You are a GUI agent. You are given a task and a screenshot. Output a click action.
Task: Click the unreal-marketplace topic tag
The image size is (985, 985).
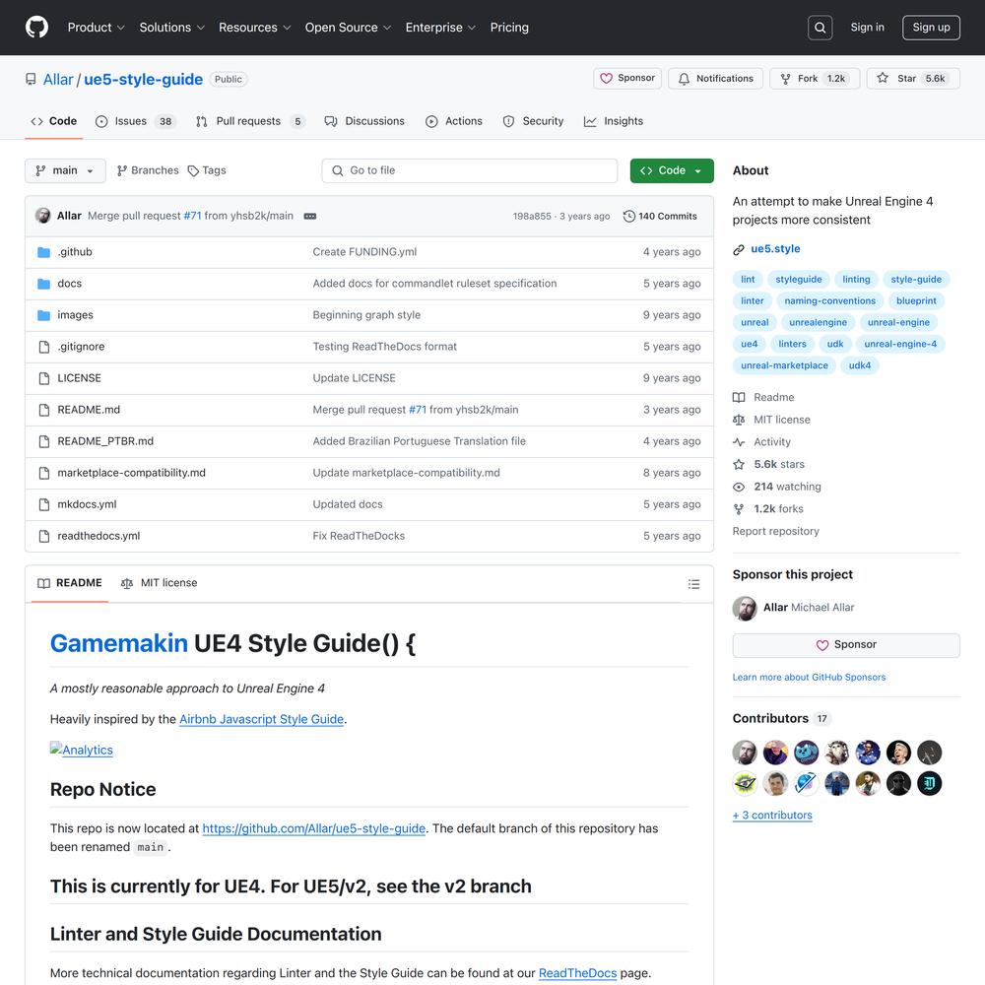point(784,365)
